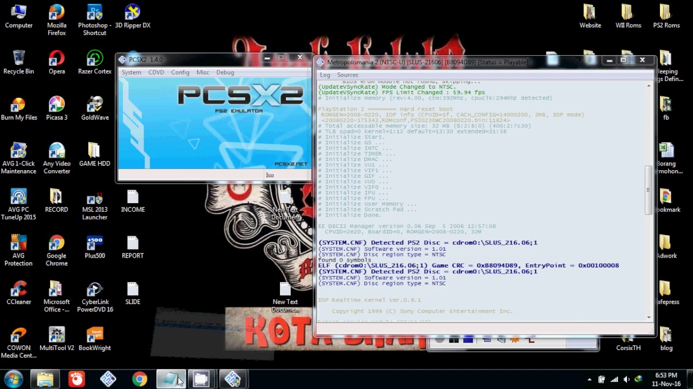Viewport: 693px width, 389px height.
Task: Select the GoldWave desktop icon
Action: tap(95, 109)
